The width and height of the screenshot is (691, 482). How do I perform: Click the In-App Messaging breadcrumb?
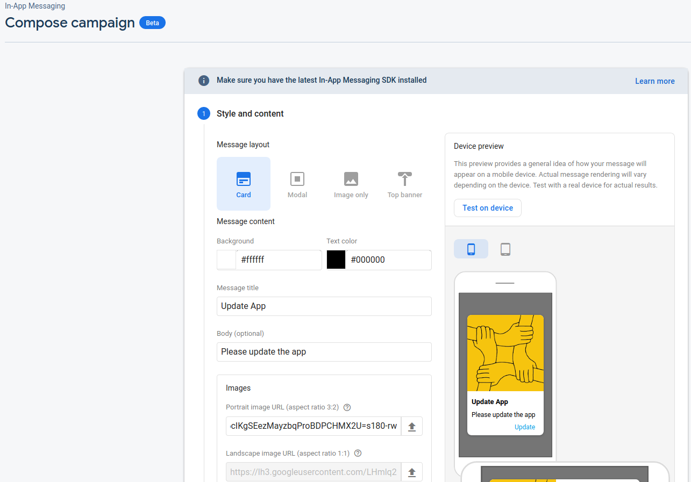click(35, 6)
